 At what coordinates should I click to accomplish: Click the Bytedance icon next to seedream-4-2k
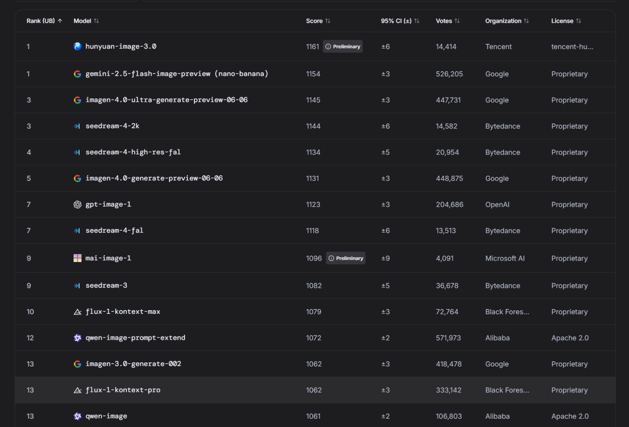point(77,126)
